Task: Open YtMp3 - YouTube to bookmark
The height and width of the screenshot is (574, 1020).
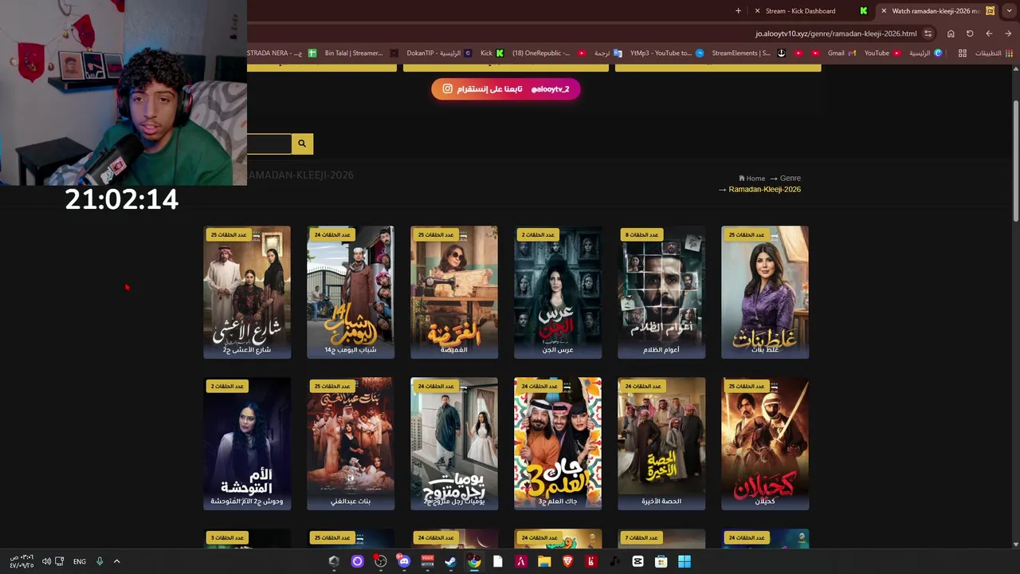Action: (x=666, y=53)
